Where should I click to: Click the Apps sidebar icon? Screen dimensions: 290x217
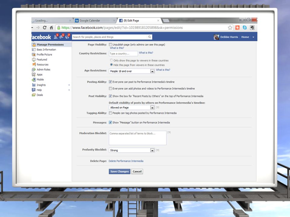click(x=34, y=74)
